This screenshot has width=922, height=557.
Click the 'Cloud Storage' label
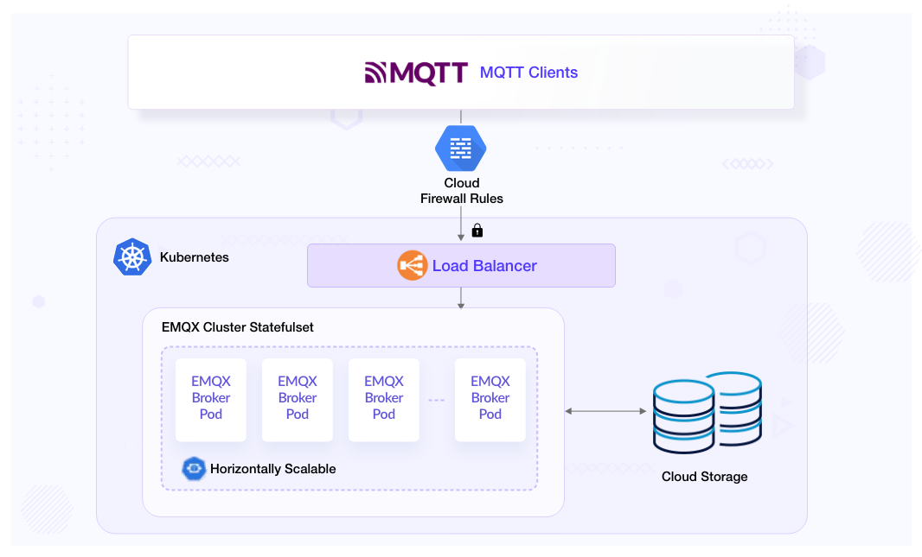click(x=704, y=477)
